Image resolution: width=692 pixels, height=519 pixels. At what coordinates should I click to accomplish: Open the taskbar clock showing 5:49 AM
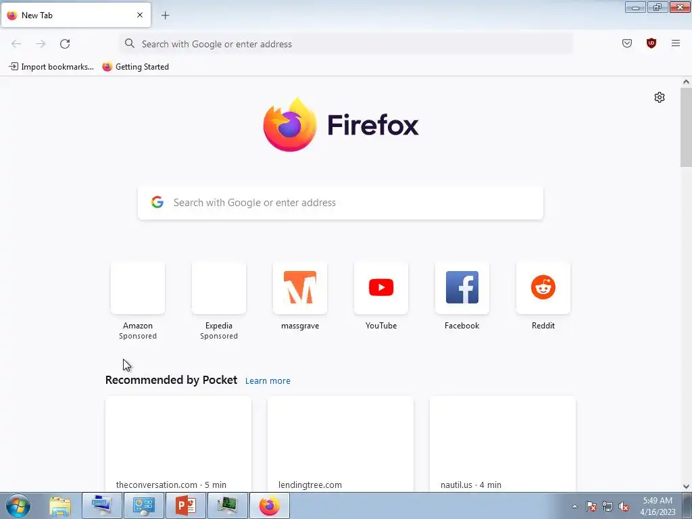pos(658,506)
